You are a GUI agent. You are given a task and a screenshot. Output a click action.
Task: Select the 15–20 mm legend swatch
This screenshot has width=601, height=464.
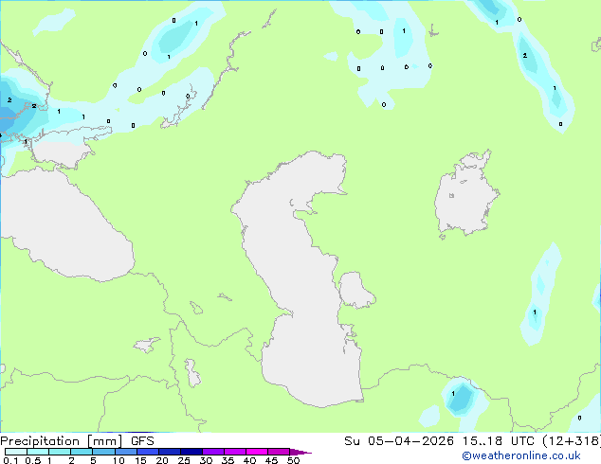(x=147, y=452)
